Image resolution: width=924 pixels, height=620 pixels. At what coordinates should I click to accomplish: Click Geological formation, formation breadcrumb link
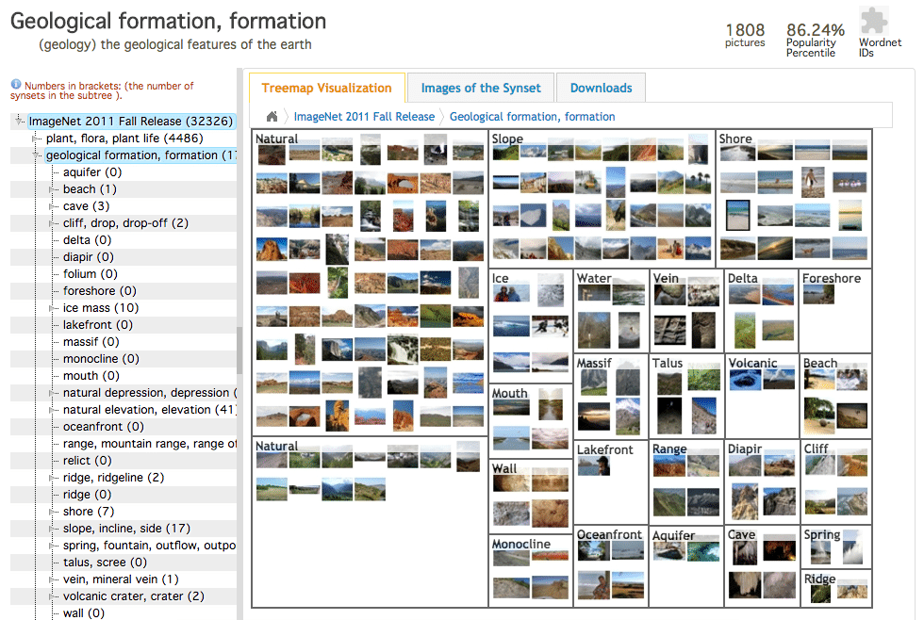pos(532,117)
